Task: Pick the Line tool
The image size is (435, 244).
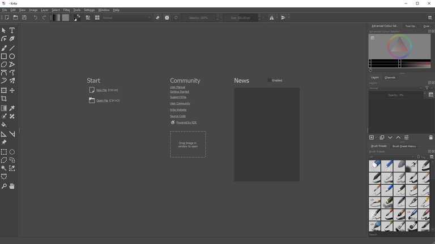Action: (x=12, y=48)
